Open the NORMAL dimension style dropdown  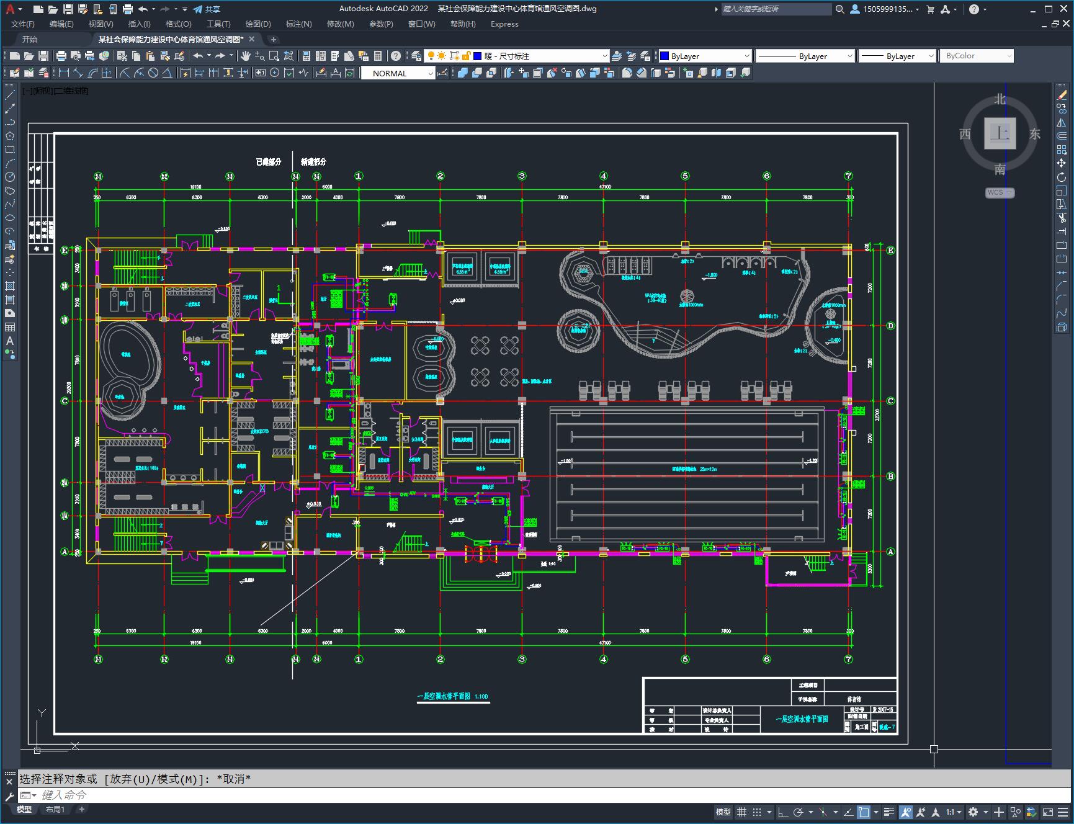[398, 73]
